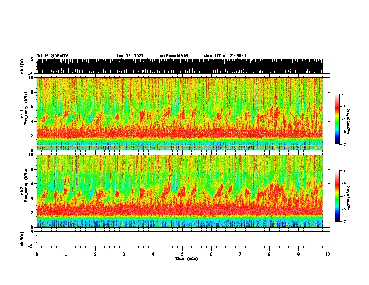Click tick label 7 on Time axis
This screenshot has width=369, height=285.
point(240,254)
